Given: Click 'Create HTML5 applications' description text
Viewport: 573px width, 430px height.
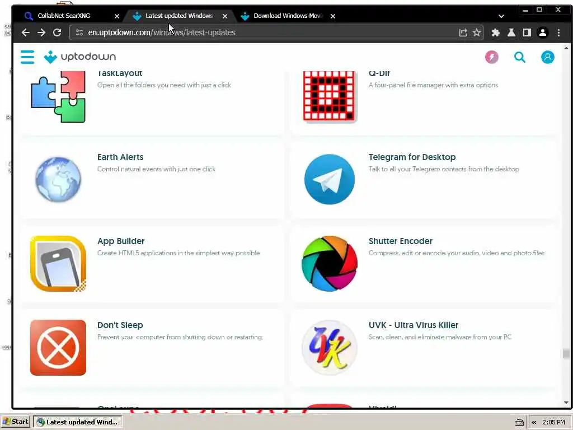Looking at the screenshot, I should 179,253.
